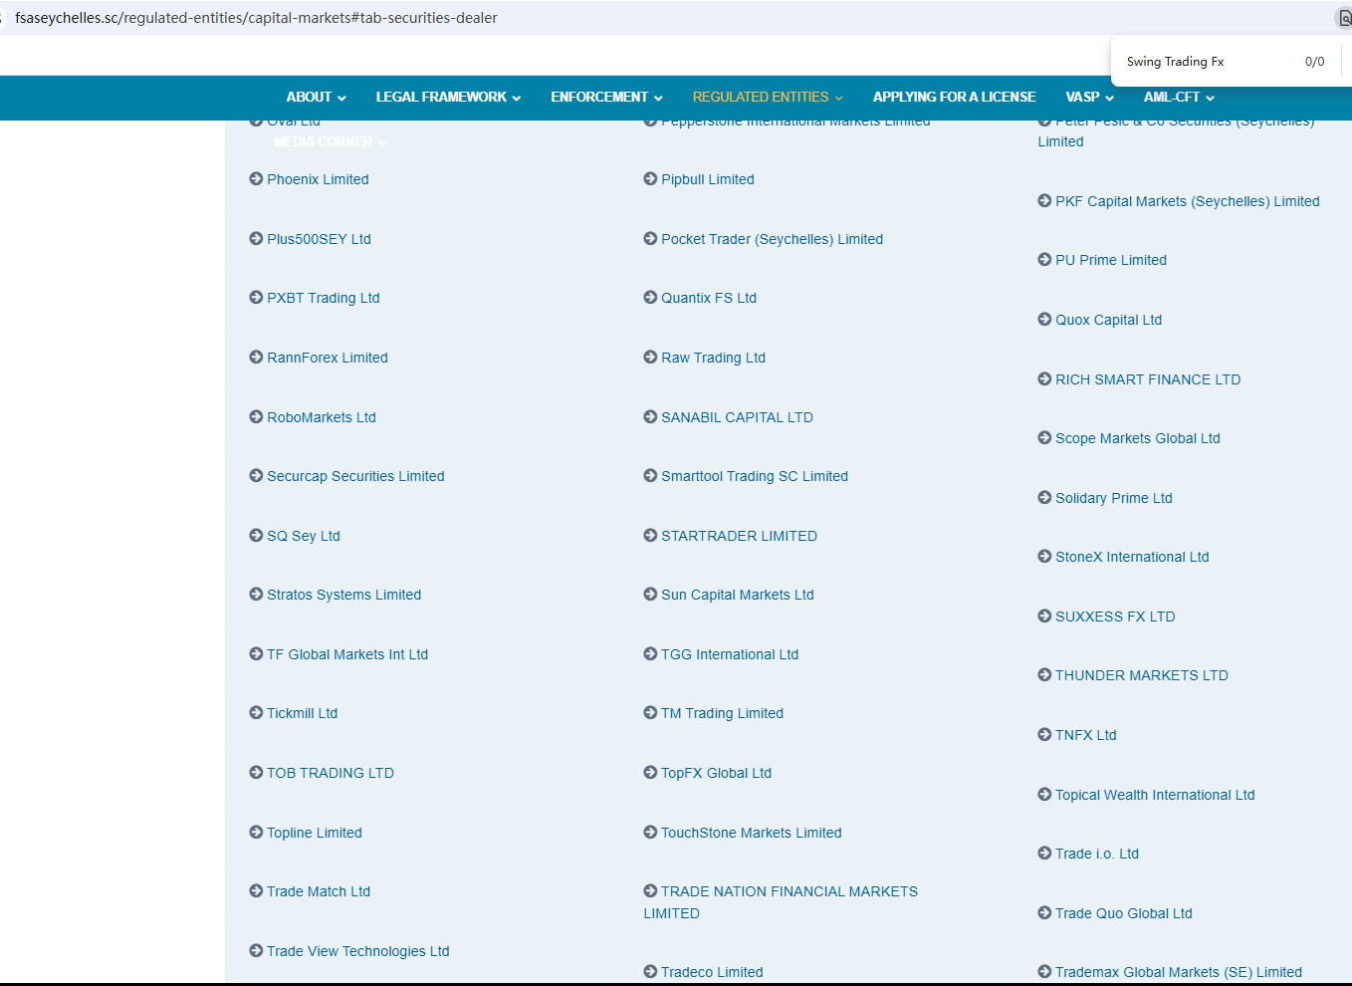
Task: Expand the ABOUT dropdown menu
Action: pyautogui.click(x=316, y=98)
